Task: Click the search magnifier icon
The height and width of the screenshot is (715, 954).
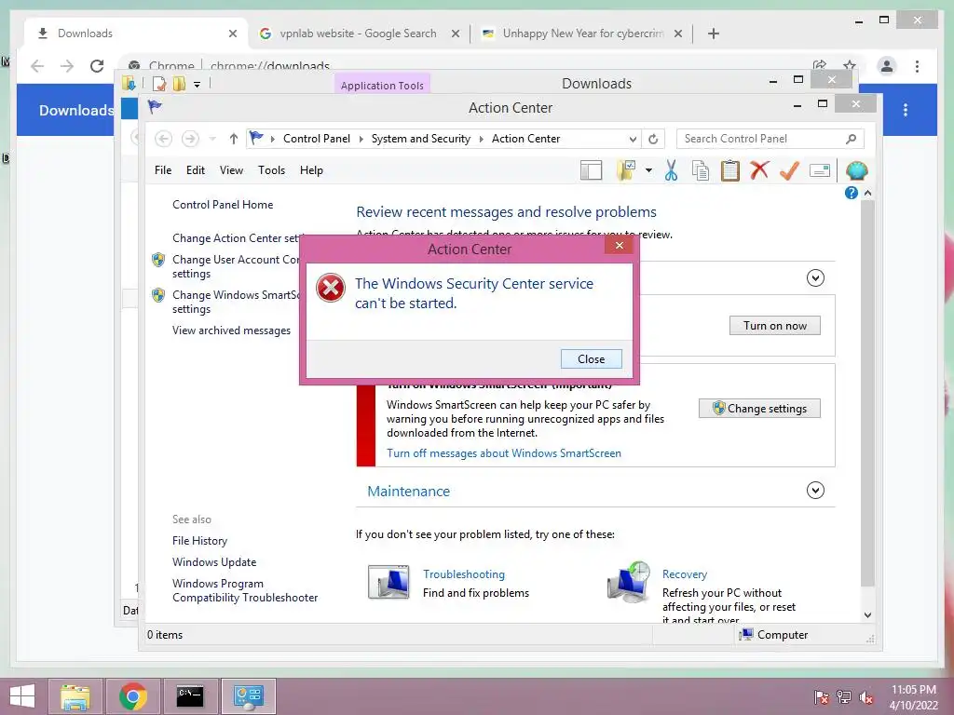Action: pyautogui.click(x=851, y=140)
